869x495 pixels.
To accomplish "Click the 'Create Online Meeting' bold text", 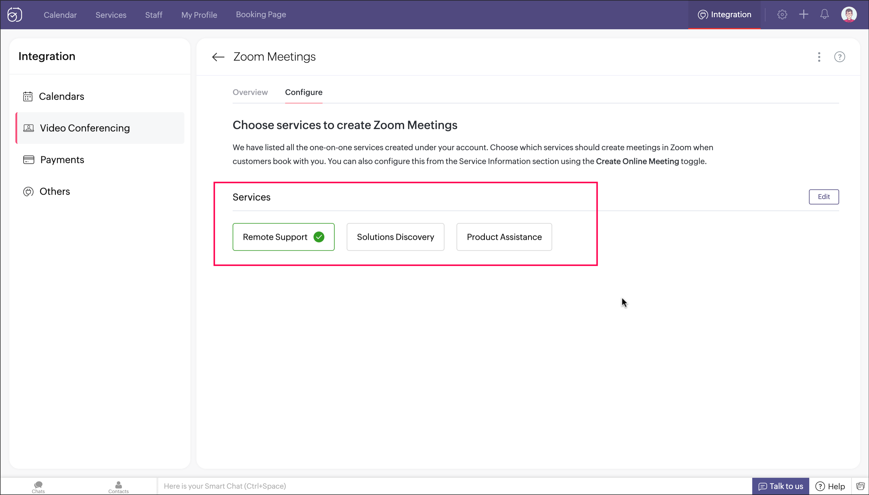I will click(637, 161).
